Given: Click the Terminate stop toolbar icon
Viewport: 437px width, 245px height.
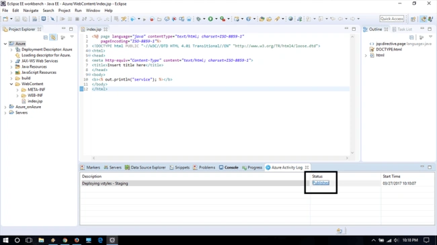Looking at the screenshot, I should [x=77, y=19].
